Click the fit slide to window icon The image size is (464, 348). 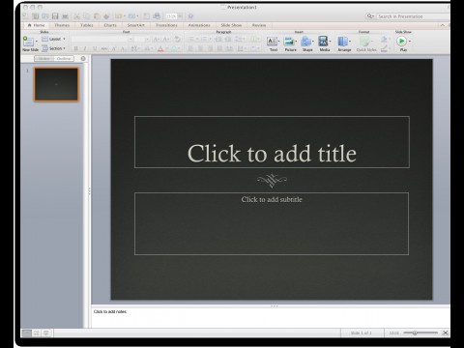click(446, 333)
